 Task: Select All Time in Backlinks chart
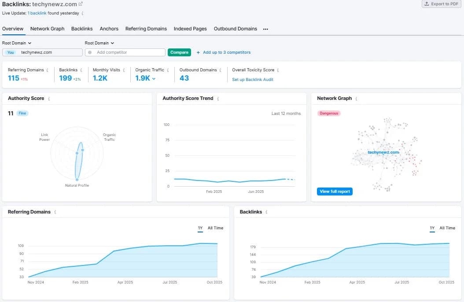pos(447,228)
